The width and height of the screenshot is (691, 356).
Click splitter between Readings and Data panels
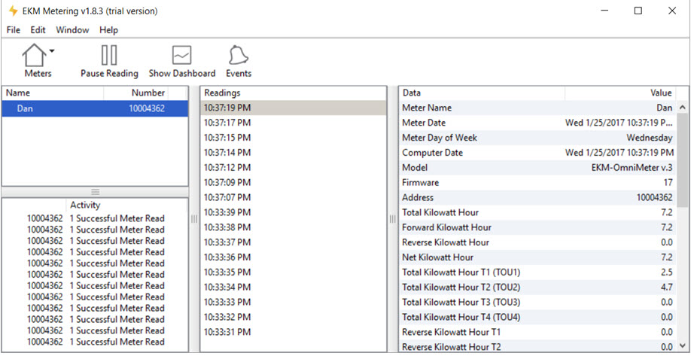[x=391, y=219]
